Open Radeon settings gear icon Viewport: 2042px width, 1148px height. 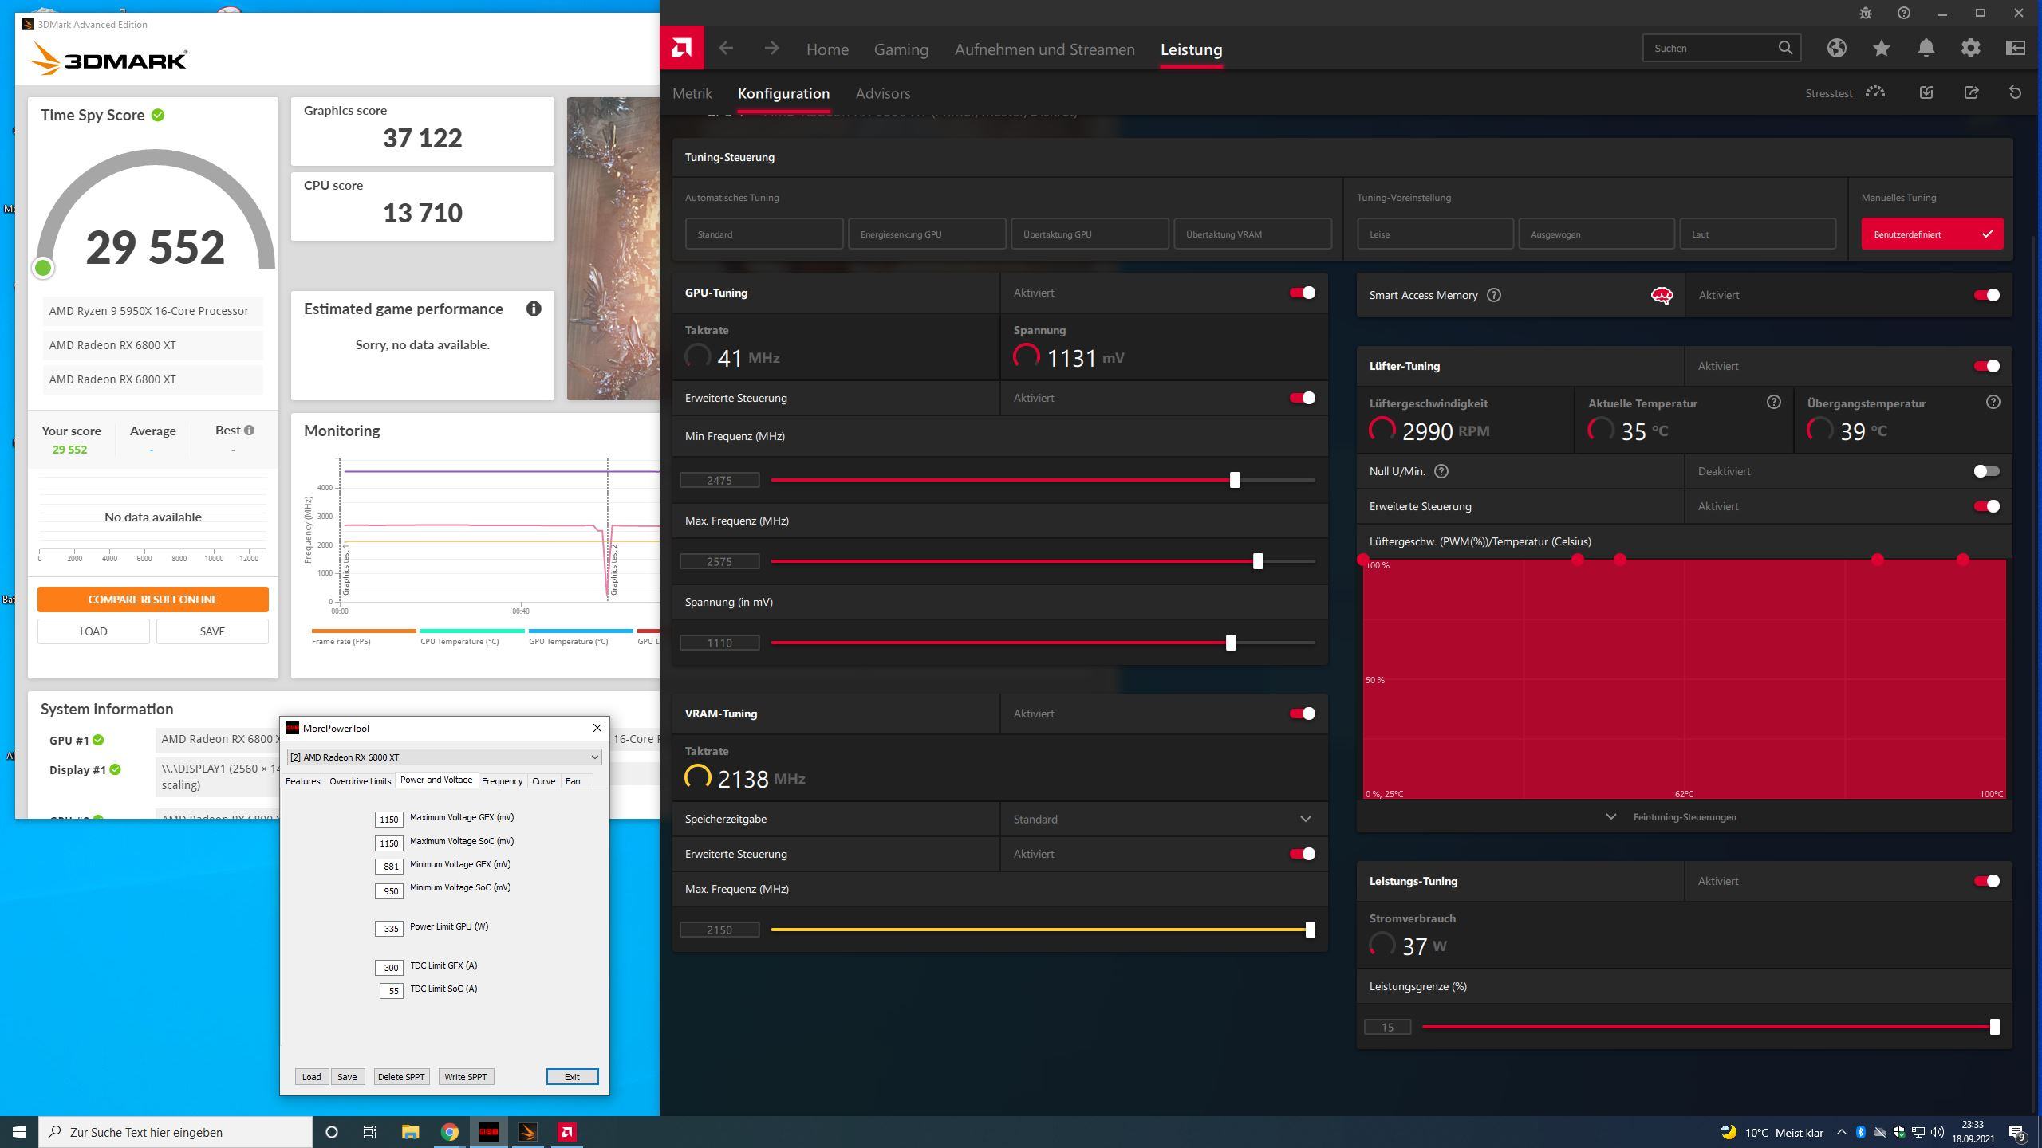click(1971, 48)
